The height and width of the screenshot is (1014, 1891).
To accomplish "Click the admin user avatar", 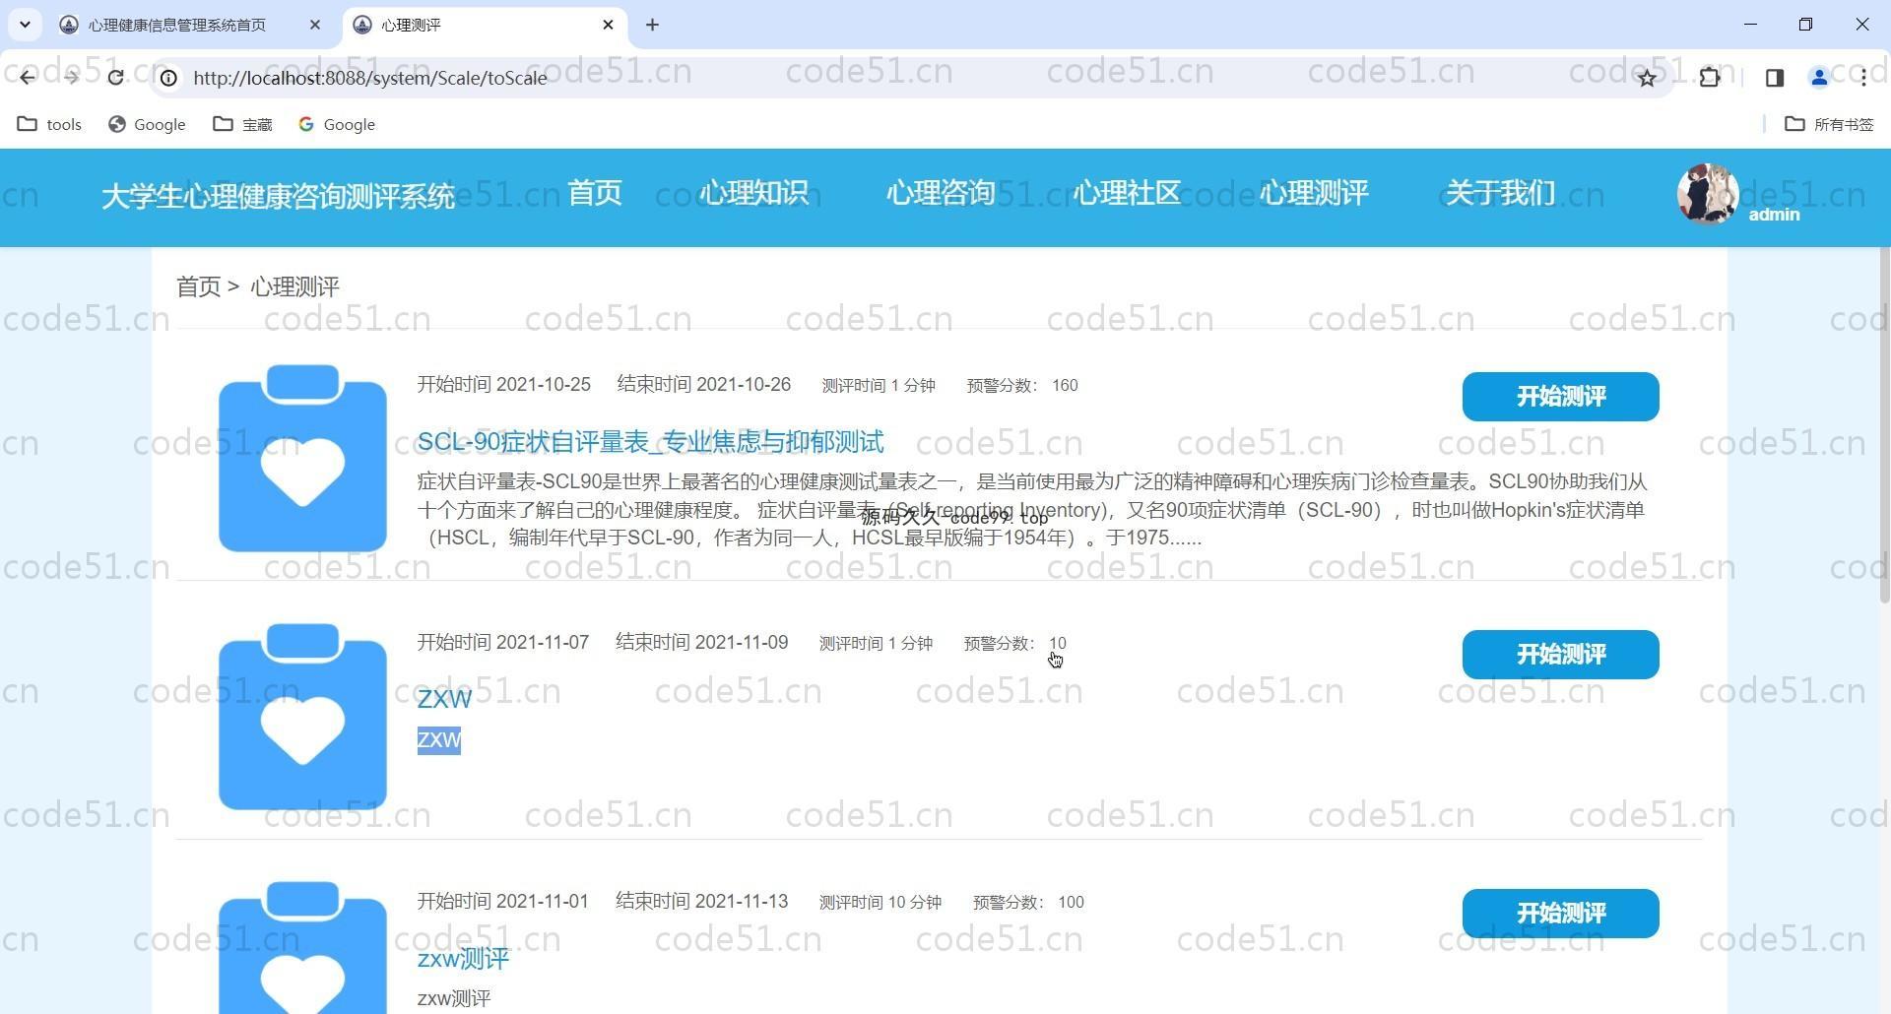I will click(x=1708, y=195).
